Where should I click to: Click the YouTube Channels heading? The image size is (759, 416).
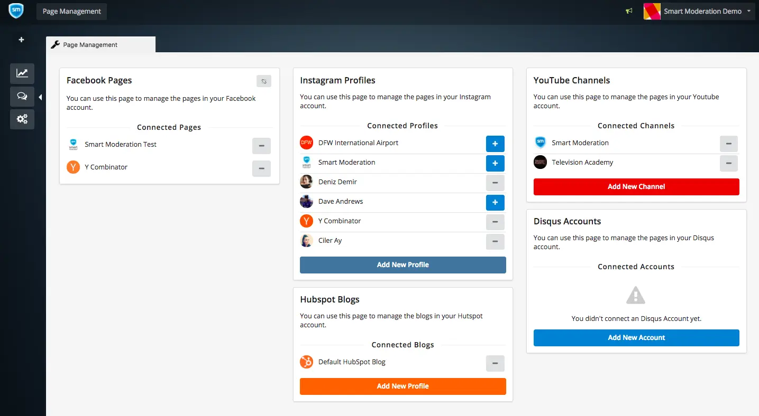(x=572, y=80)
